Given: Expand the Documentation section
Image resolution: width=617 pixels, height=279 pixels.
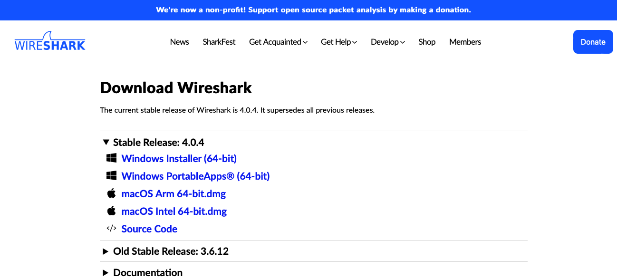Looking at the screenshot, I should click(x=143, y=272).
